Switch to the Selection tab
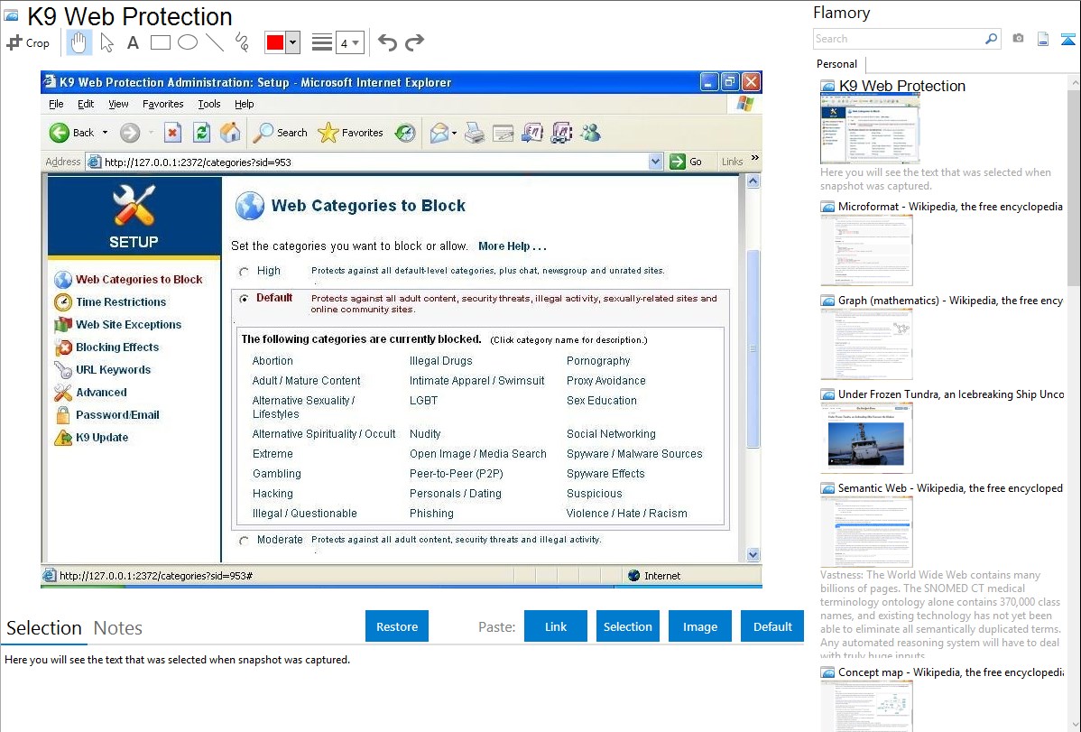This screenshot has height=732, width=1081. [44, 628]
